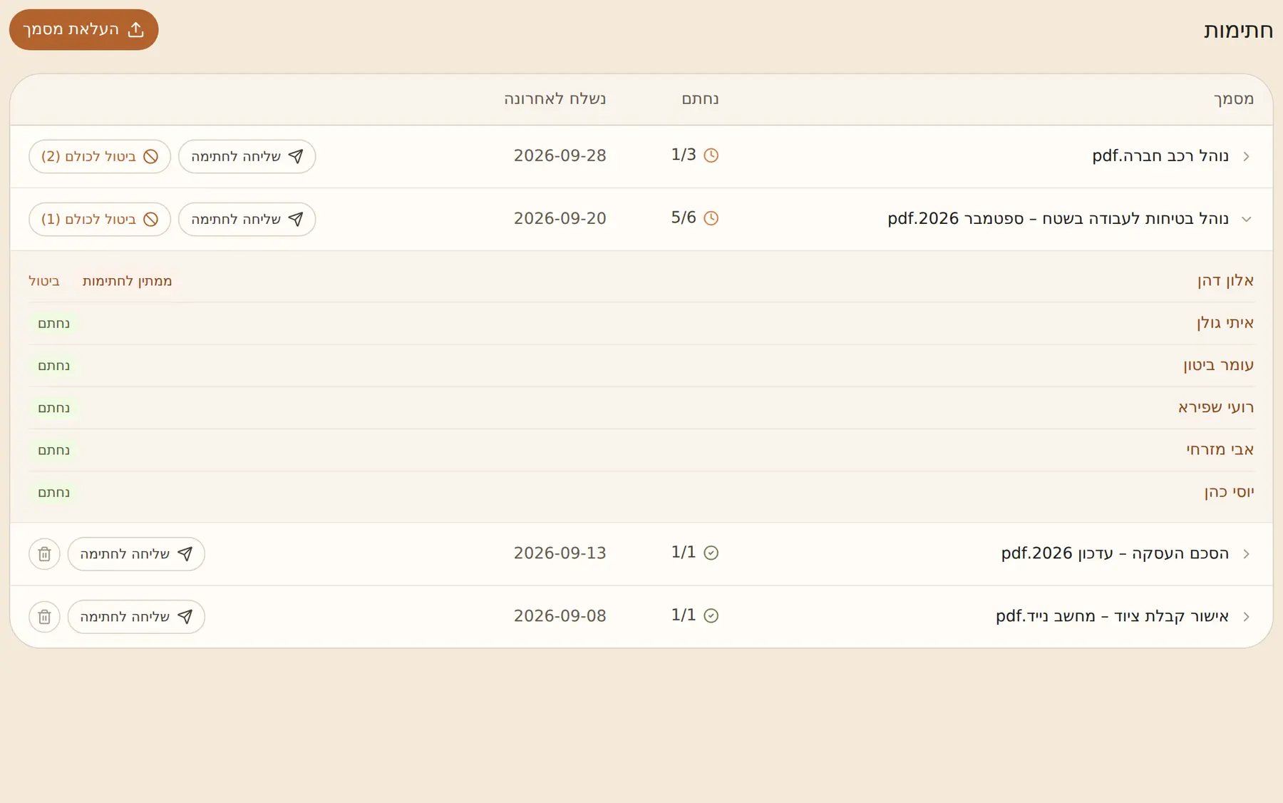Send אישור קבלת ציוד for signature
The width and height of the screenshot is (1283, 803).
point(136,617)
